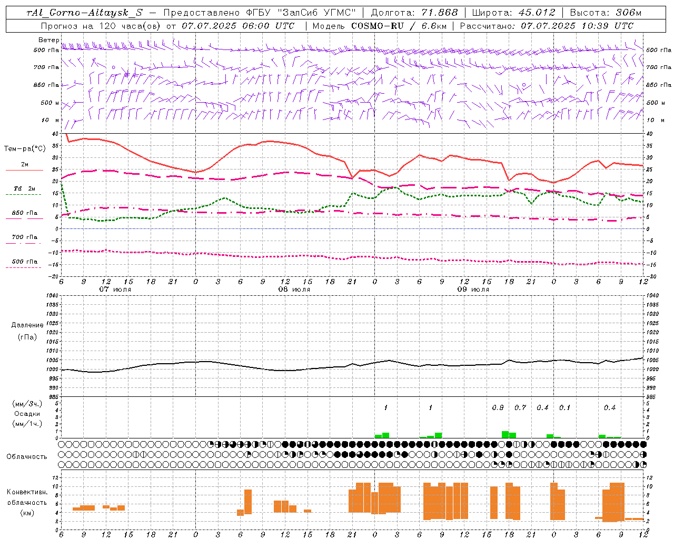Click the Давление panel label
The image size is (674, 539).
[27, 325]
